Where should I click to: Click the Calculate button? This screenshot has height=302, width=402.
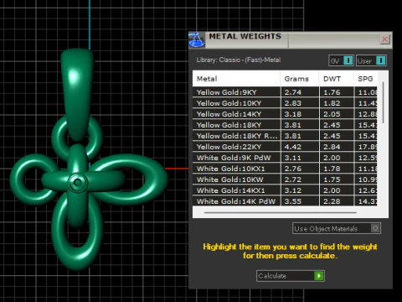[291, 276]
